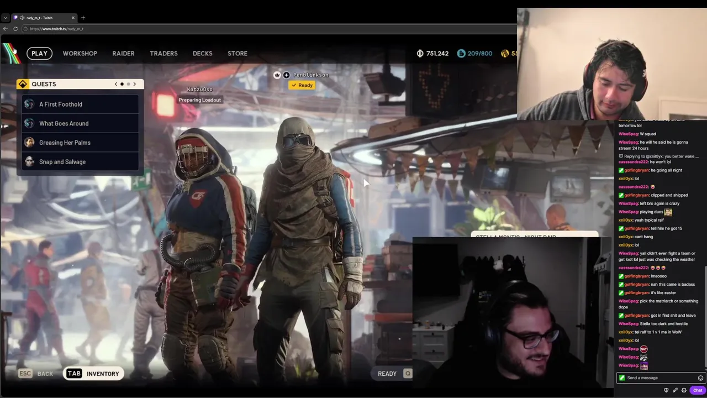Click the mod tools sword icon

click(x=675, y=390)
